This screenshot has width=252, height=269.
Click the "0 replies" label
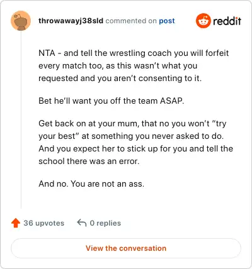point(105,223)
